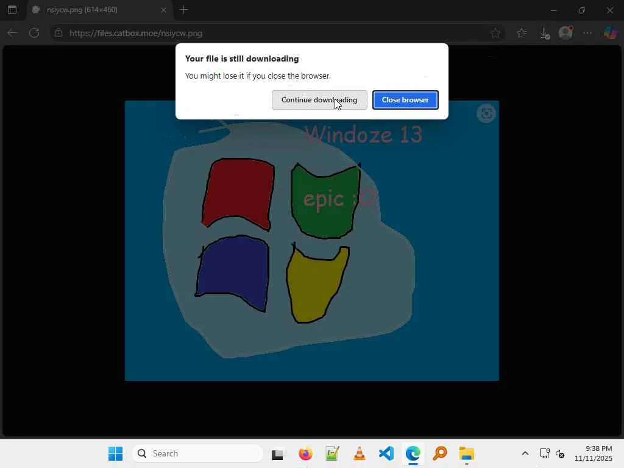Click the Continue downloading button
624x468 pixels.
[319, 100]
